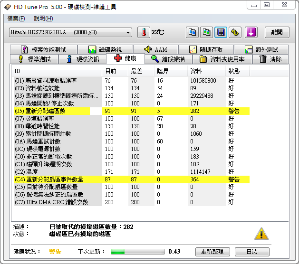This screenshot has height=264, width=299.
Task: Open the 說明(H) menu
Action: [43, 19]
